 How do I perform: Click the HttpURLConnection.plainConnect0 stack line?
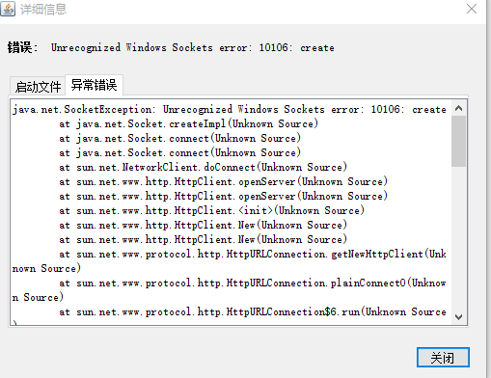pos(253,283)
